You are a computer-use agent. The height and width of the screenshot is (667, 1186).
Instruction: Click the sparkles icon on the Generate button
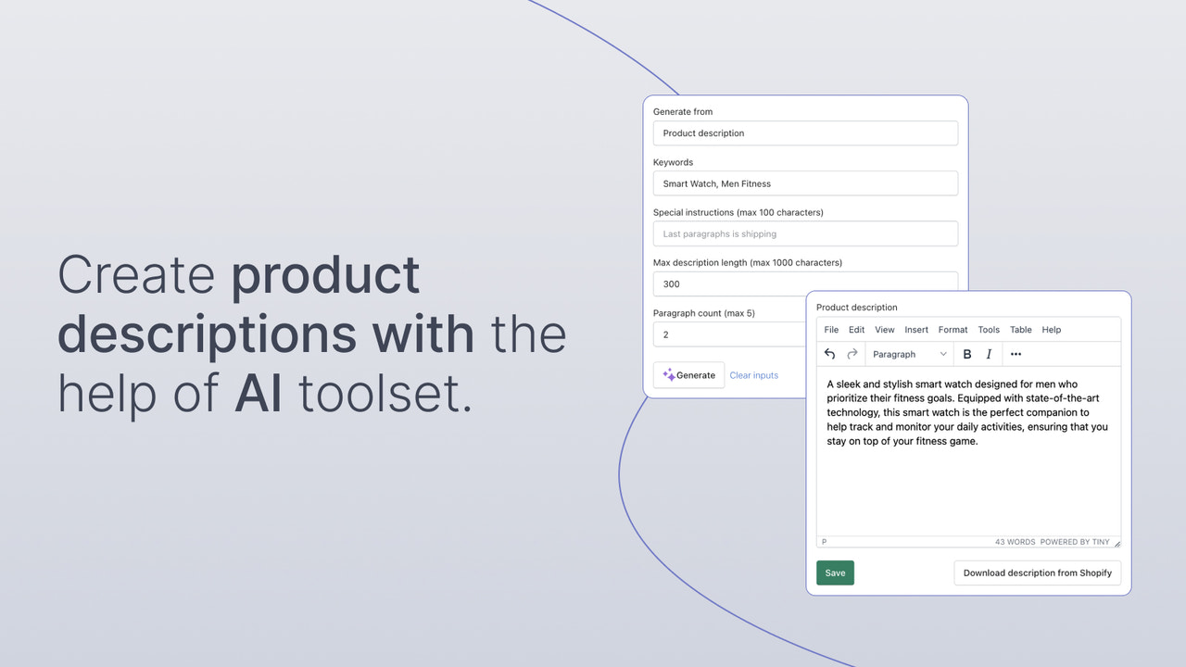[671, 374]
